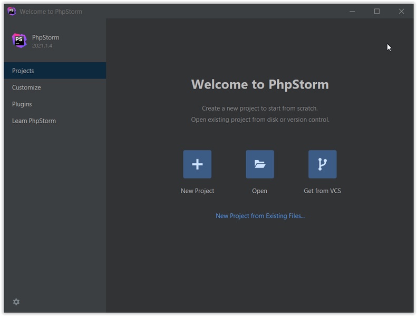417x316 pixels.
Task: Click the "New Project" text label
Action: click(x=197, y=191)
